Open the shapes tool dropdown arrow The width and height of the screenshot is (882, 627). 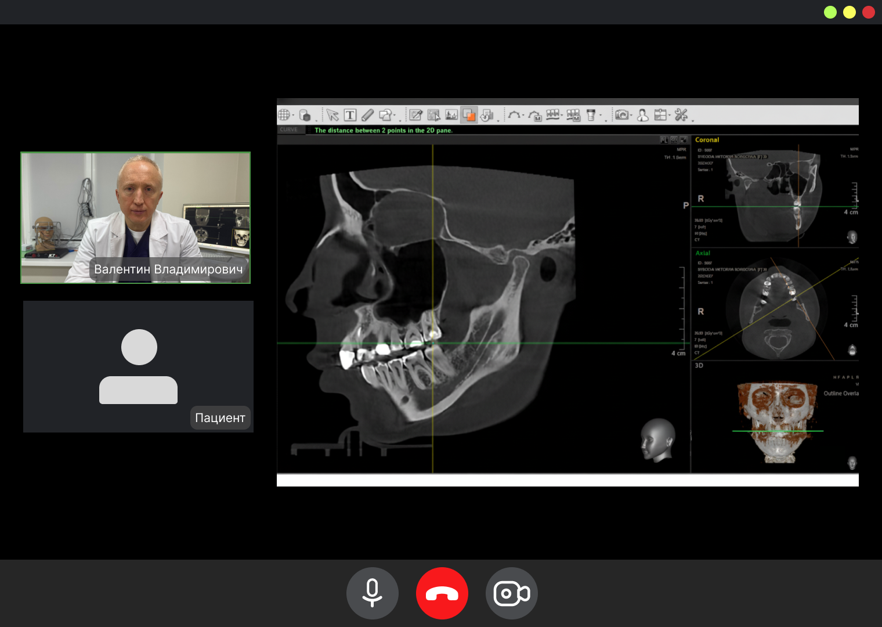pos(395,116)
